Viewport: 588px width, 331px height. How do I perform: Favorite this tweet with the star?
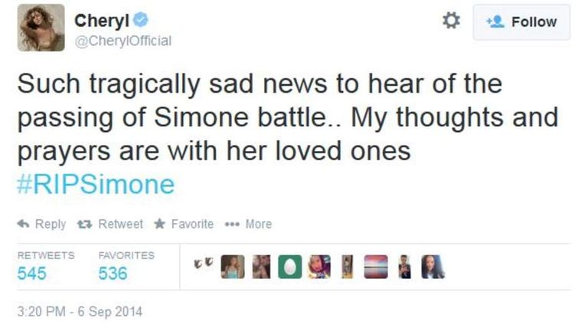click(x=184, y=224)
